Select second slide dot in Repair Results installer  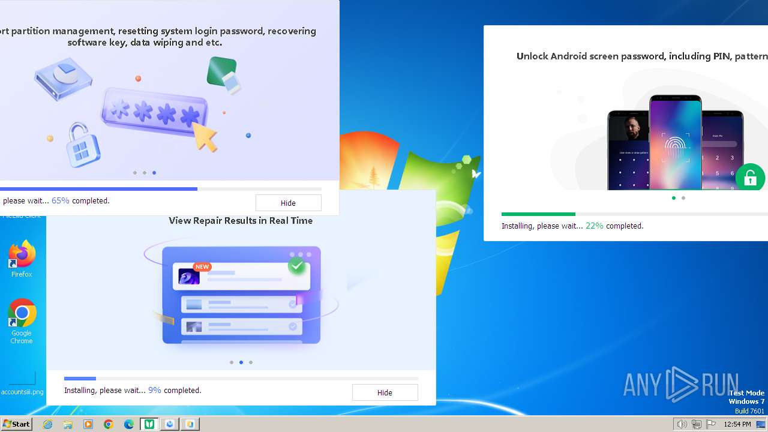(241, 362)
